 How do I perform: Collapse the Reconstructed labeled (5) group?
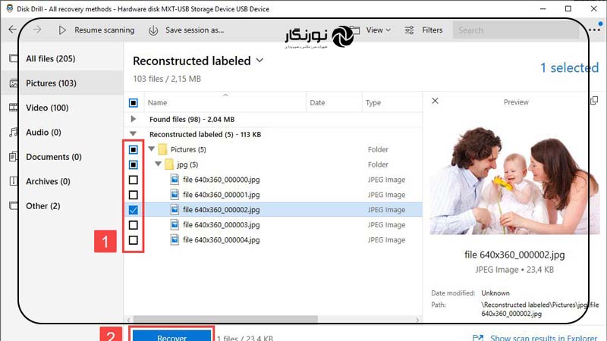(134, 134)
